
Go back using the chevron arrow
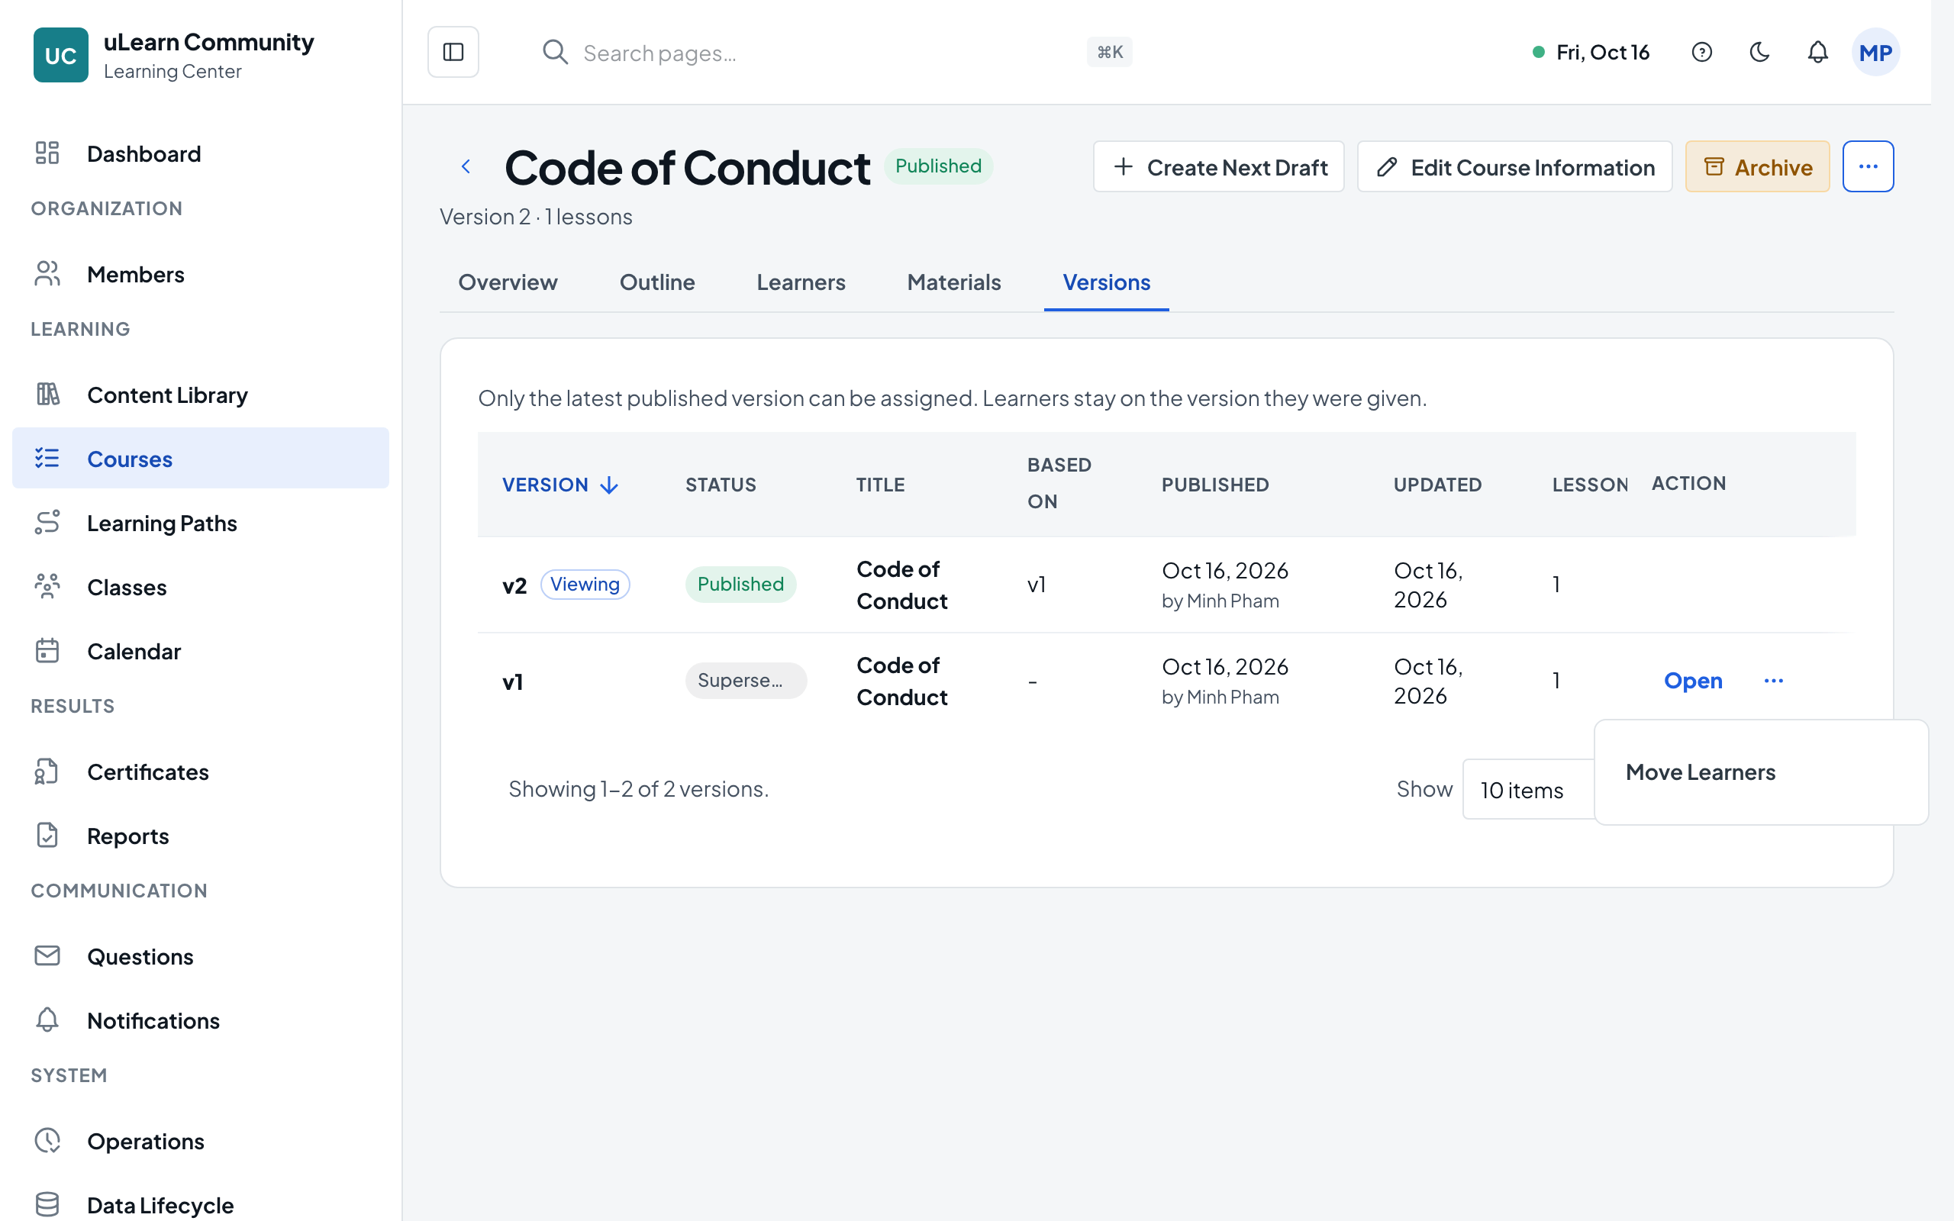pyautogui.click(x=466, y=166)
